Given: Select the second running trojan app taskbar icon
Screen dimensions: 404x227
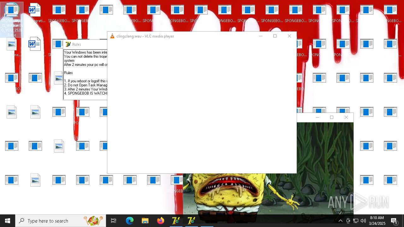Looking at the screenshot, I should 191,221.
